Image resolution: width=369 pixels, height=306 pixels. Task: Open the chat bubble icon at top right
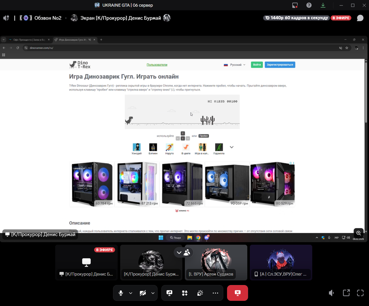(x=360, y=18)
